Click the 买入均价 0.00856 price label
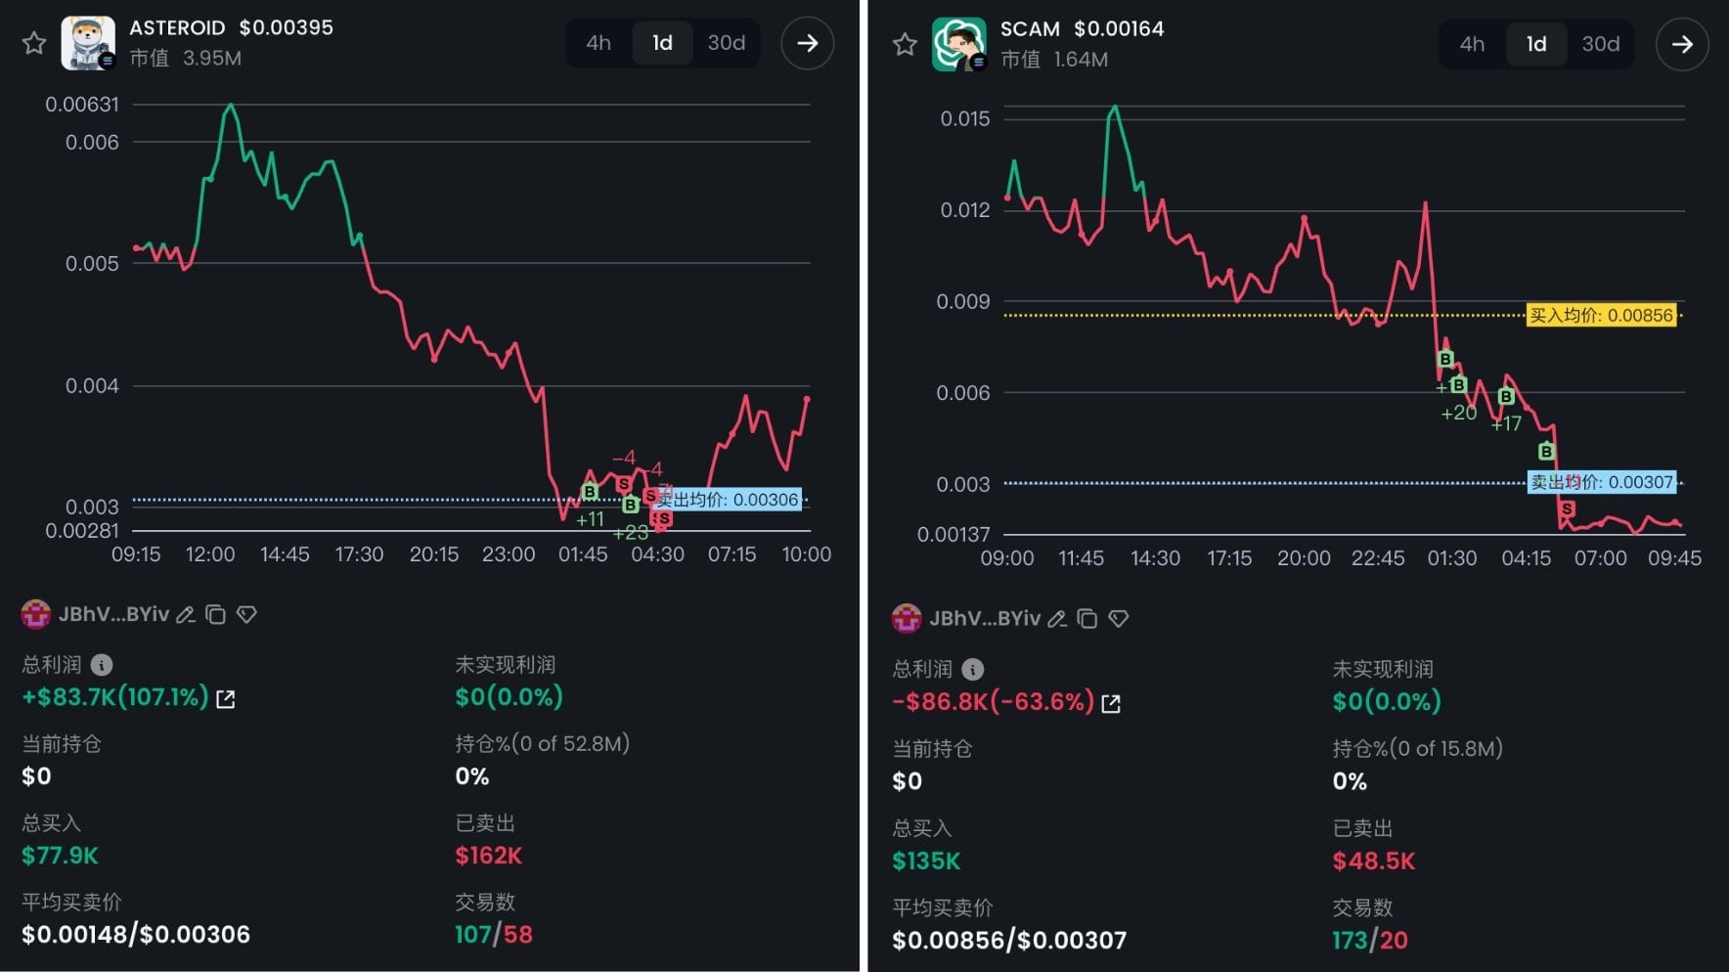 pos(1601,315)
